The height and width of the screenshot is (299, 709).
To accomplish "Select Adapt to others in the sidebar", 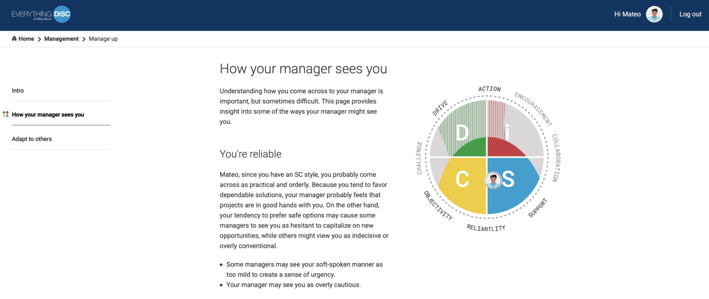I will click(31, 138).
